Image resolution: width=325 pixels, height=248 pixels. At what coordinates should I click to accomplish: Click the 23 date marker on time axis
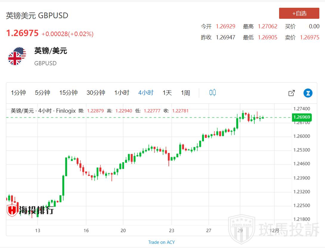click(171, 230)
